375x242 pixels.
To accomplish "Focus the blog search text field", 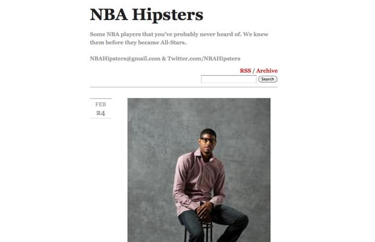I will 229,79.
